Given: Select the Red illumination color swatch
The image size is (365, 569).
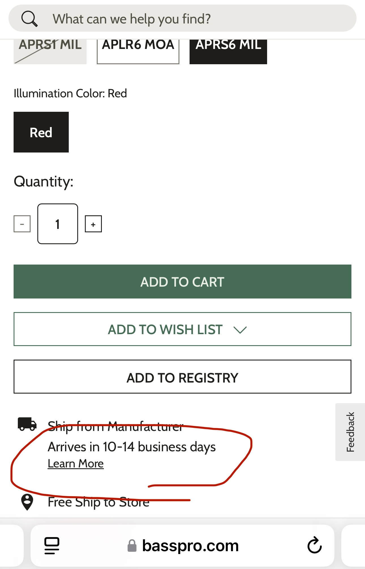Looking at the screenshot, I should click(41, 132).
